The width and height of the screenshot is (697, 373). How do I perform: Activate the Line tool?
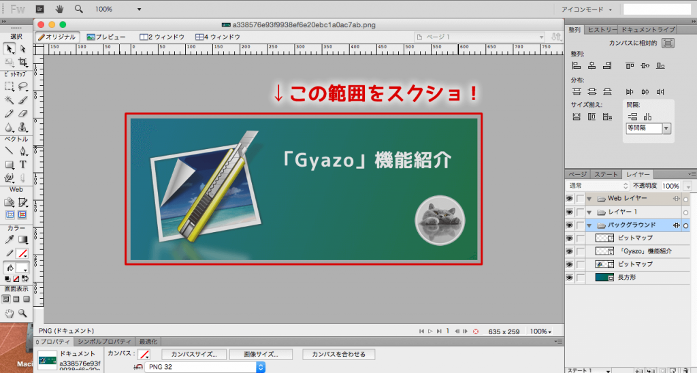tap(9, 151)
